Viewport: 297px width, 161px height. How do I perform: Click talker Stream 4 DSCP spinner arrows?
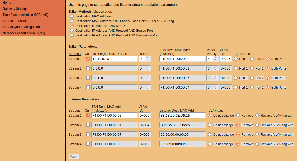pos(147,87)
